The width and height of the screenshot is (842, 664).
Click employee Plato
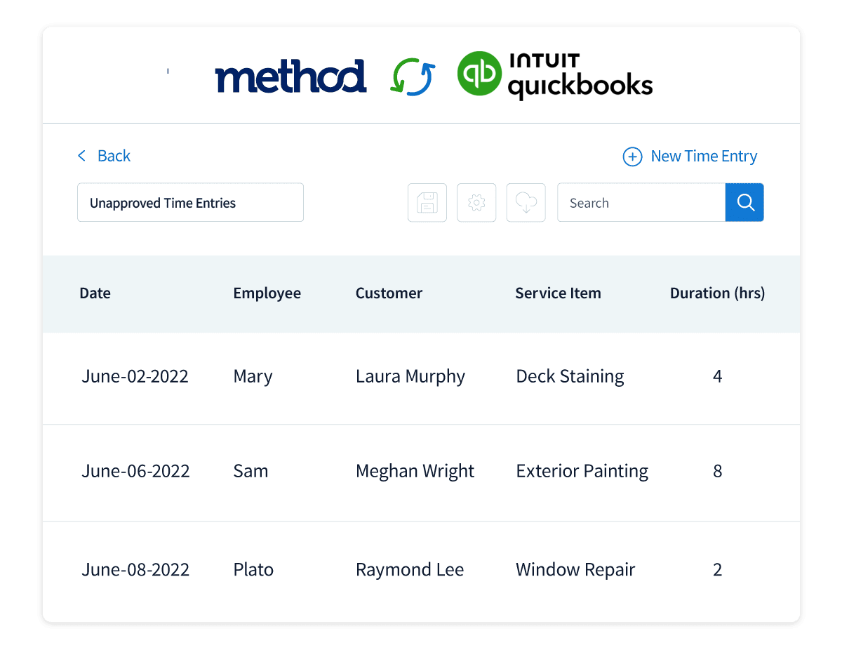coord(253,569)
